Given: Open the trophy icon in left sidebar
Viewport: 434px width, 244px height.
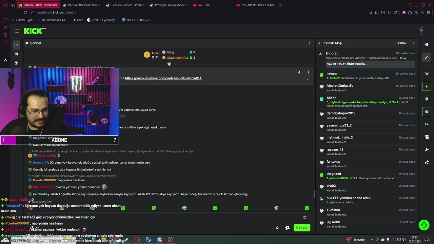Looking at the screenshot, I should (x=16, y=63).
